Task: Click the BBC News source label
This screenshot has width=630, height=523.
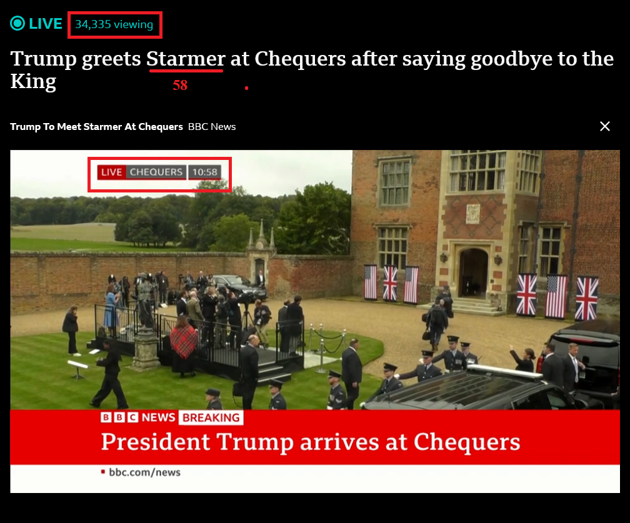Action: (x=212, y=126)
